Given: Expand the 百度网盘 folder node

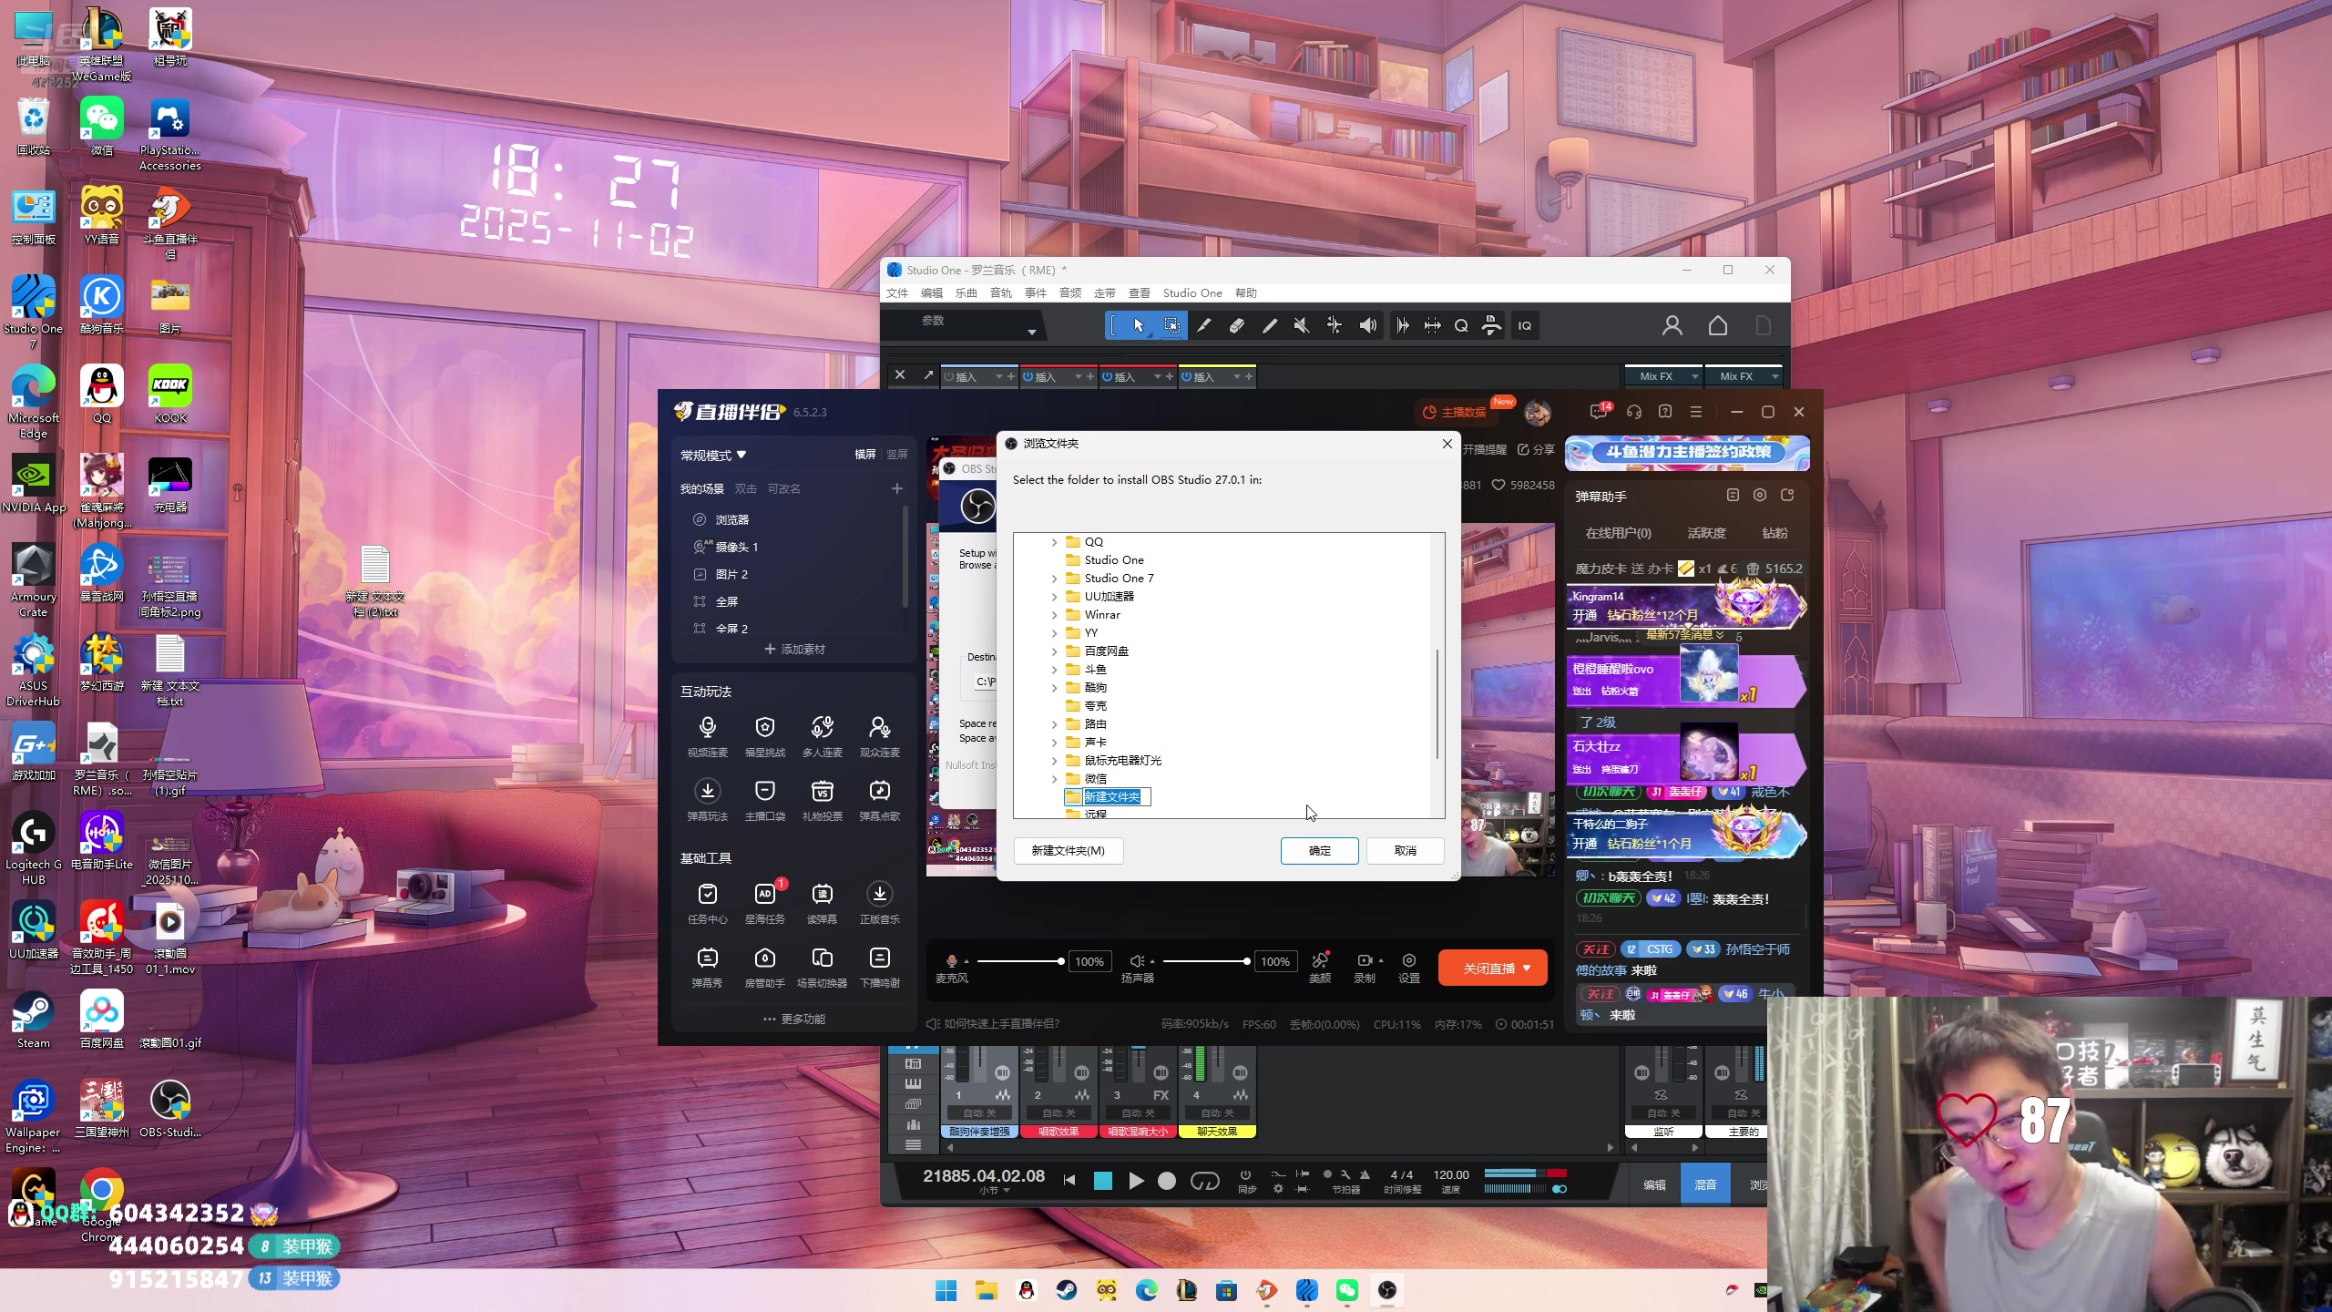Looking at the screenshot, I should (x=1055, y=651).
